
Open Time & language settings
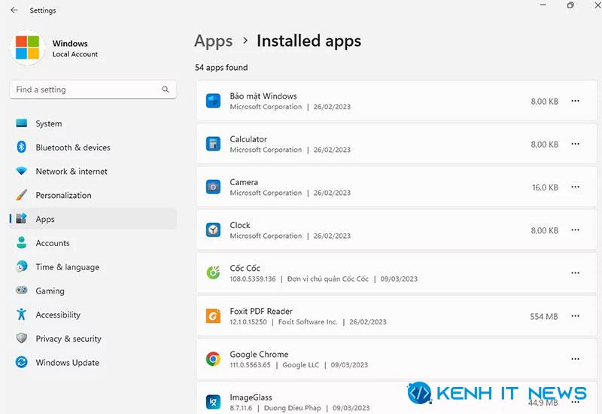pyautogui.click(x=93, y=266)
